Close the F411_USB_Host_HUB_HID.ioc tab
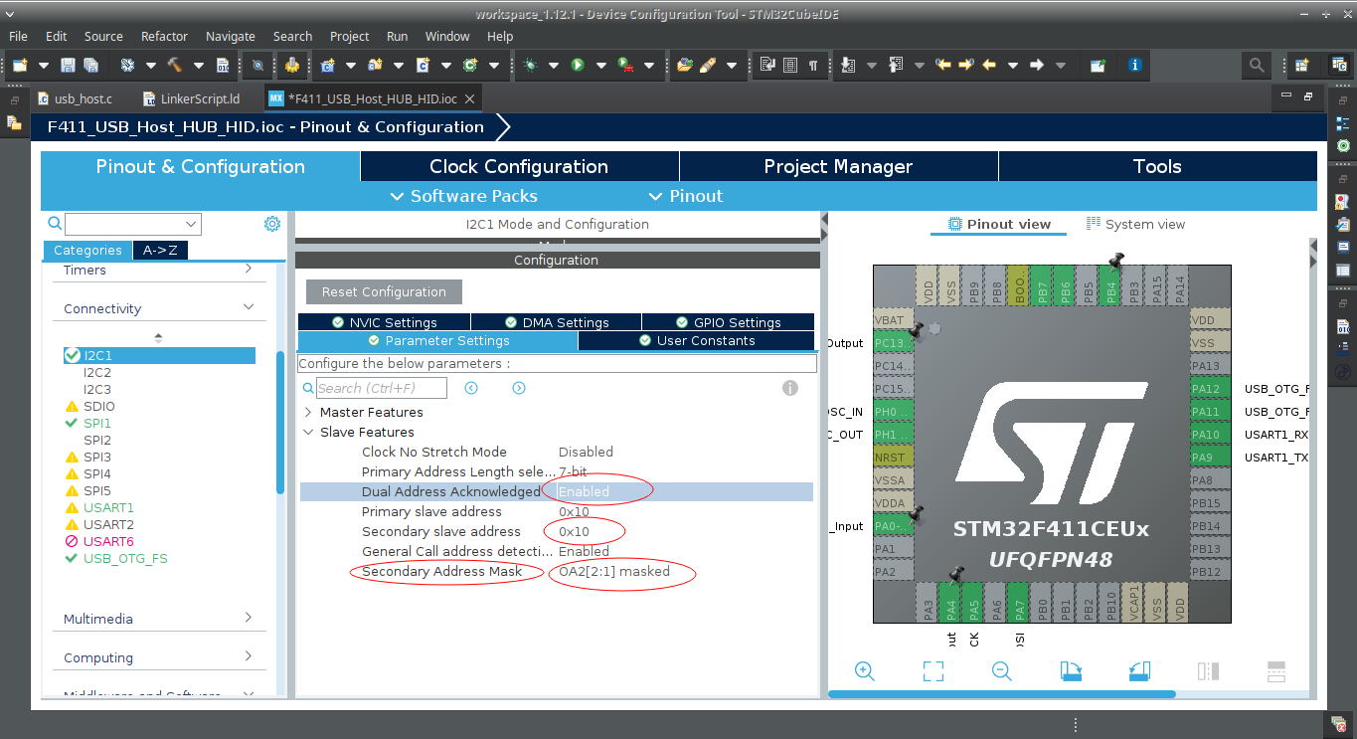 tap(470, 98)
